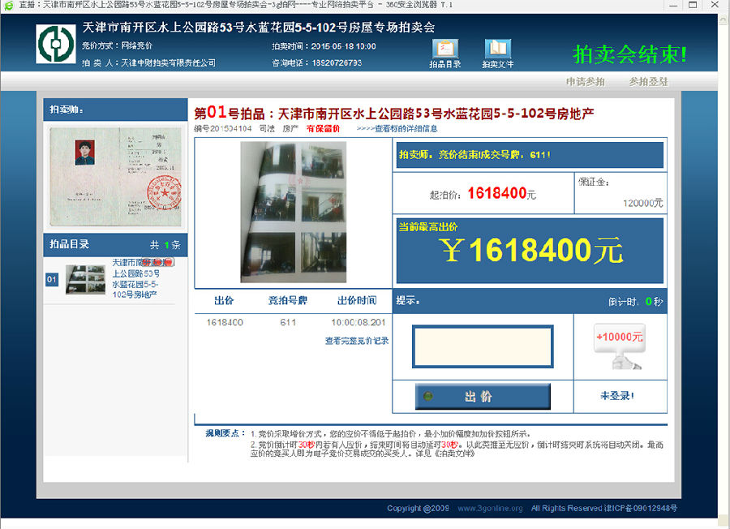Click the bid amount input field
Screen dimensions: 730x529
[482, 346]
